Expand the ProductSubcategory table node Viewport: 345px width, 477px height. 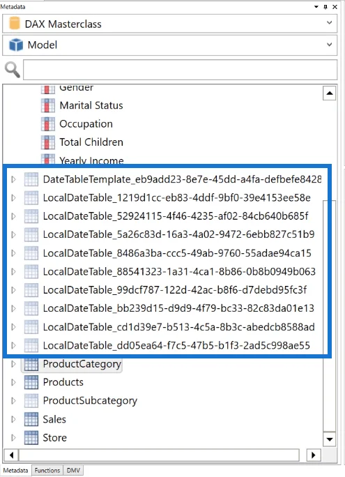coord(13,401)
